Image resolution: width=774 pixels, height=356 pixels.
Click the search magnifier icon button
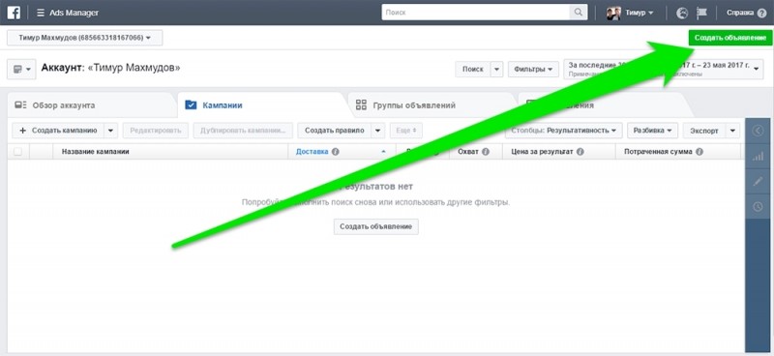point(578,13)
